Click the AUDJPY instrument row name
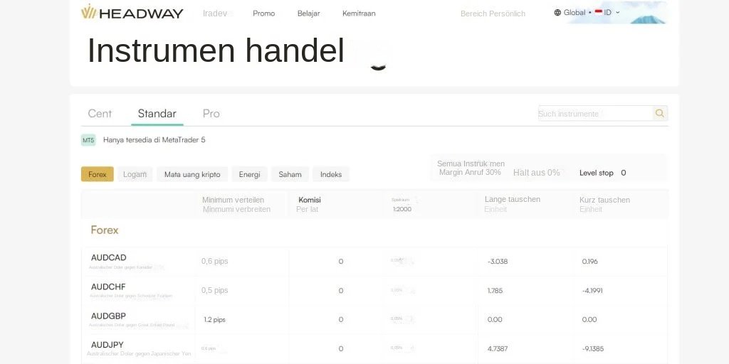 [107, 345]
